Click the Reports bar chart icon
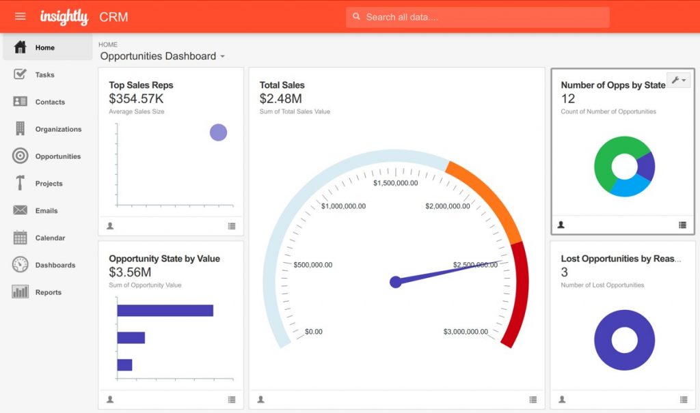The image size is (700, 413). [21, 292]
